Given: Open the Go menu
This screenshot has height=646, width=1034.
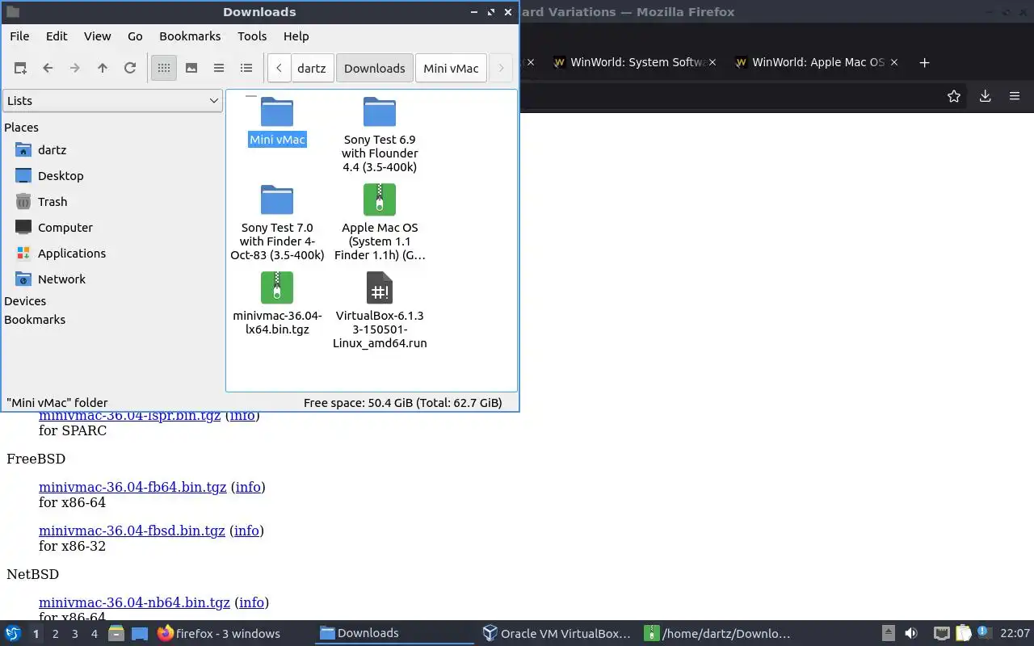Looking at the screenshot, I should pos(135,36).
